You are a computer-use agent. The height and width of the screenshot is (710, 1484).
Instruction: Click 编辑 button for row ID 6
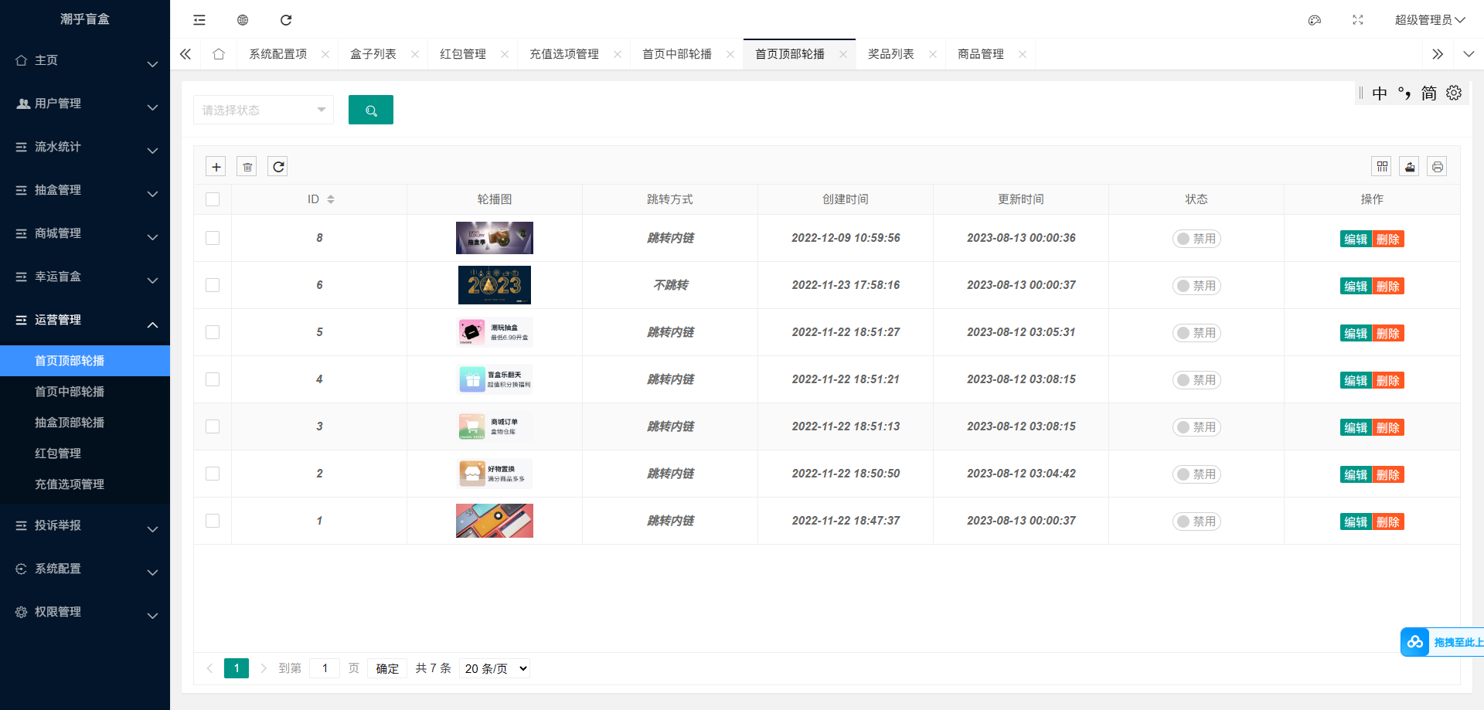click(1356, 287)
